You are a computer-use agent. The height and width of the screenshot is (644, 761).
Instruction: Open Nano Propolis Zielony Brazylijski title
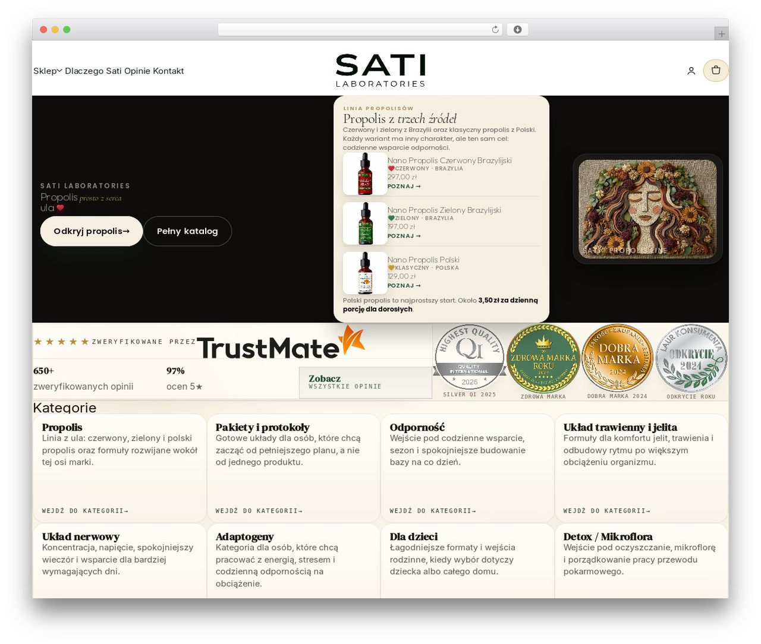point(444,210)
